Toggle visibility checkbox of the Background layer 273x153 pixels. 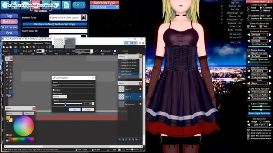pyautogui.click(x=140, y=104)
